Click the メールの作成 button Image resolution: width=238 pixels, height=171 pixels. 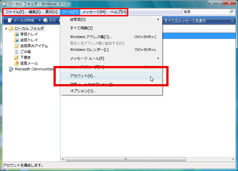(21, 20)
